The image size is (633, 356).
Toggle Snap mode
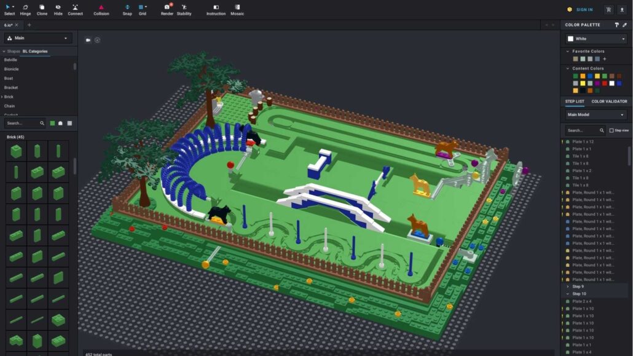[127, 9]
